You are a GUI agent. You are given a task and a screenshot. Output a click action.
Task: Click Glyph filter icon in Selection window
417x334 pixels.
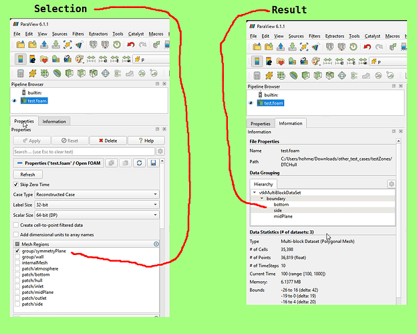106,73
